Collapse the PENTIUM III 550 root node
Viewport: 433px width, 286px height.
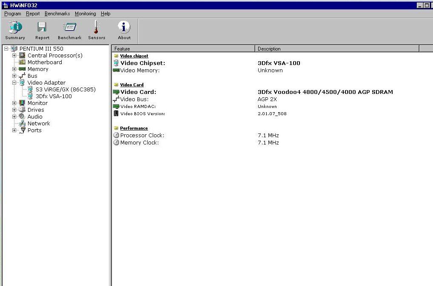tap(6, 49)
